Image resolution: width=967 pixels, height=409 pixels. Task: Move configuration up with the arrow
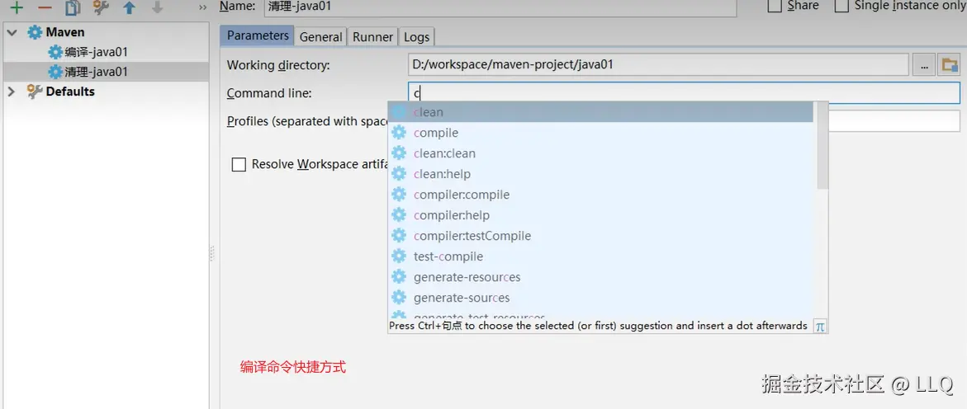pos(129,7)
